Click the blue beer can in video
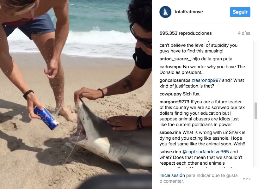Image resolution: width=258 pixels, height=189 pixels. coord(46,118)
